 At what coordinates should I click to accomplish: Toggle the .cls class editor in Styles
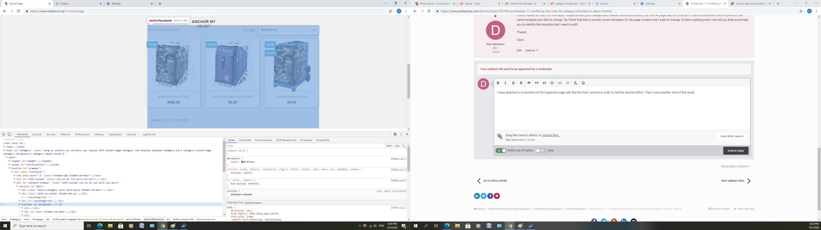click(397, 146)
